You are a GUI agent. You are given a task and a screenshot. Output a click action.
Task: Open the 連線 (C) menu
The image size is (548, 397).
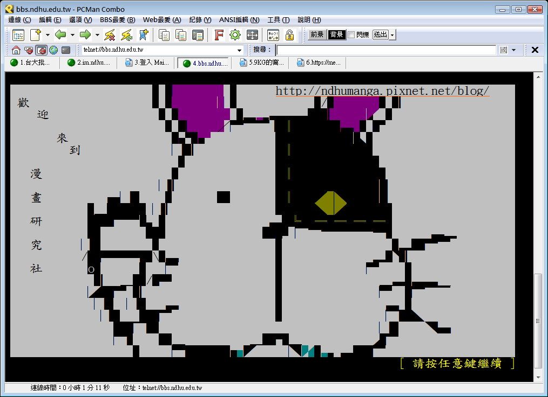tap(19, 20)
